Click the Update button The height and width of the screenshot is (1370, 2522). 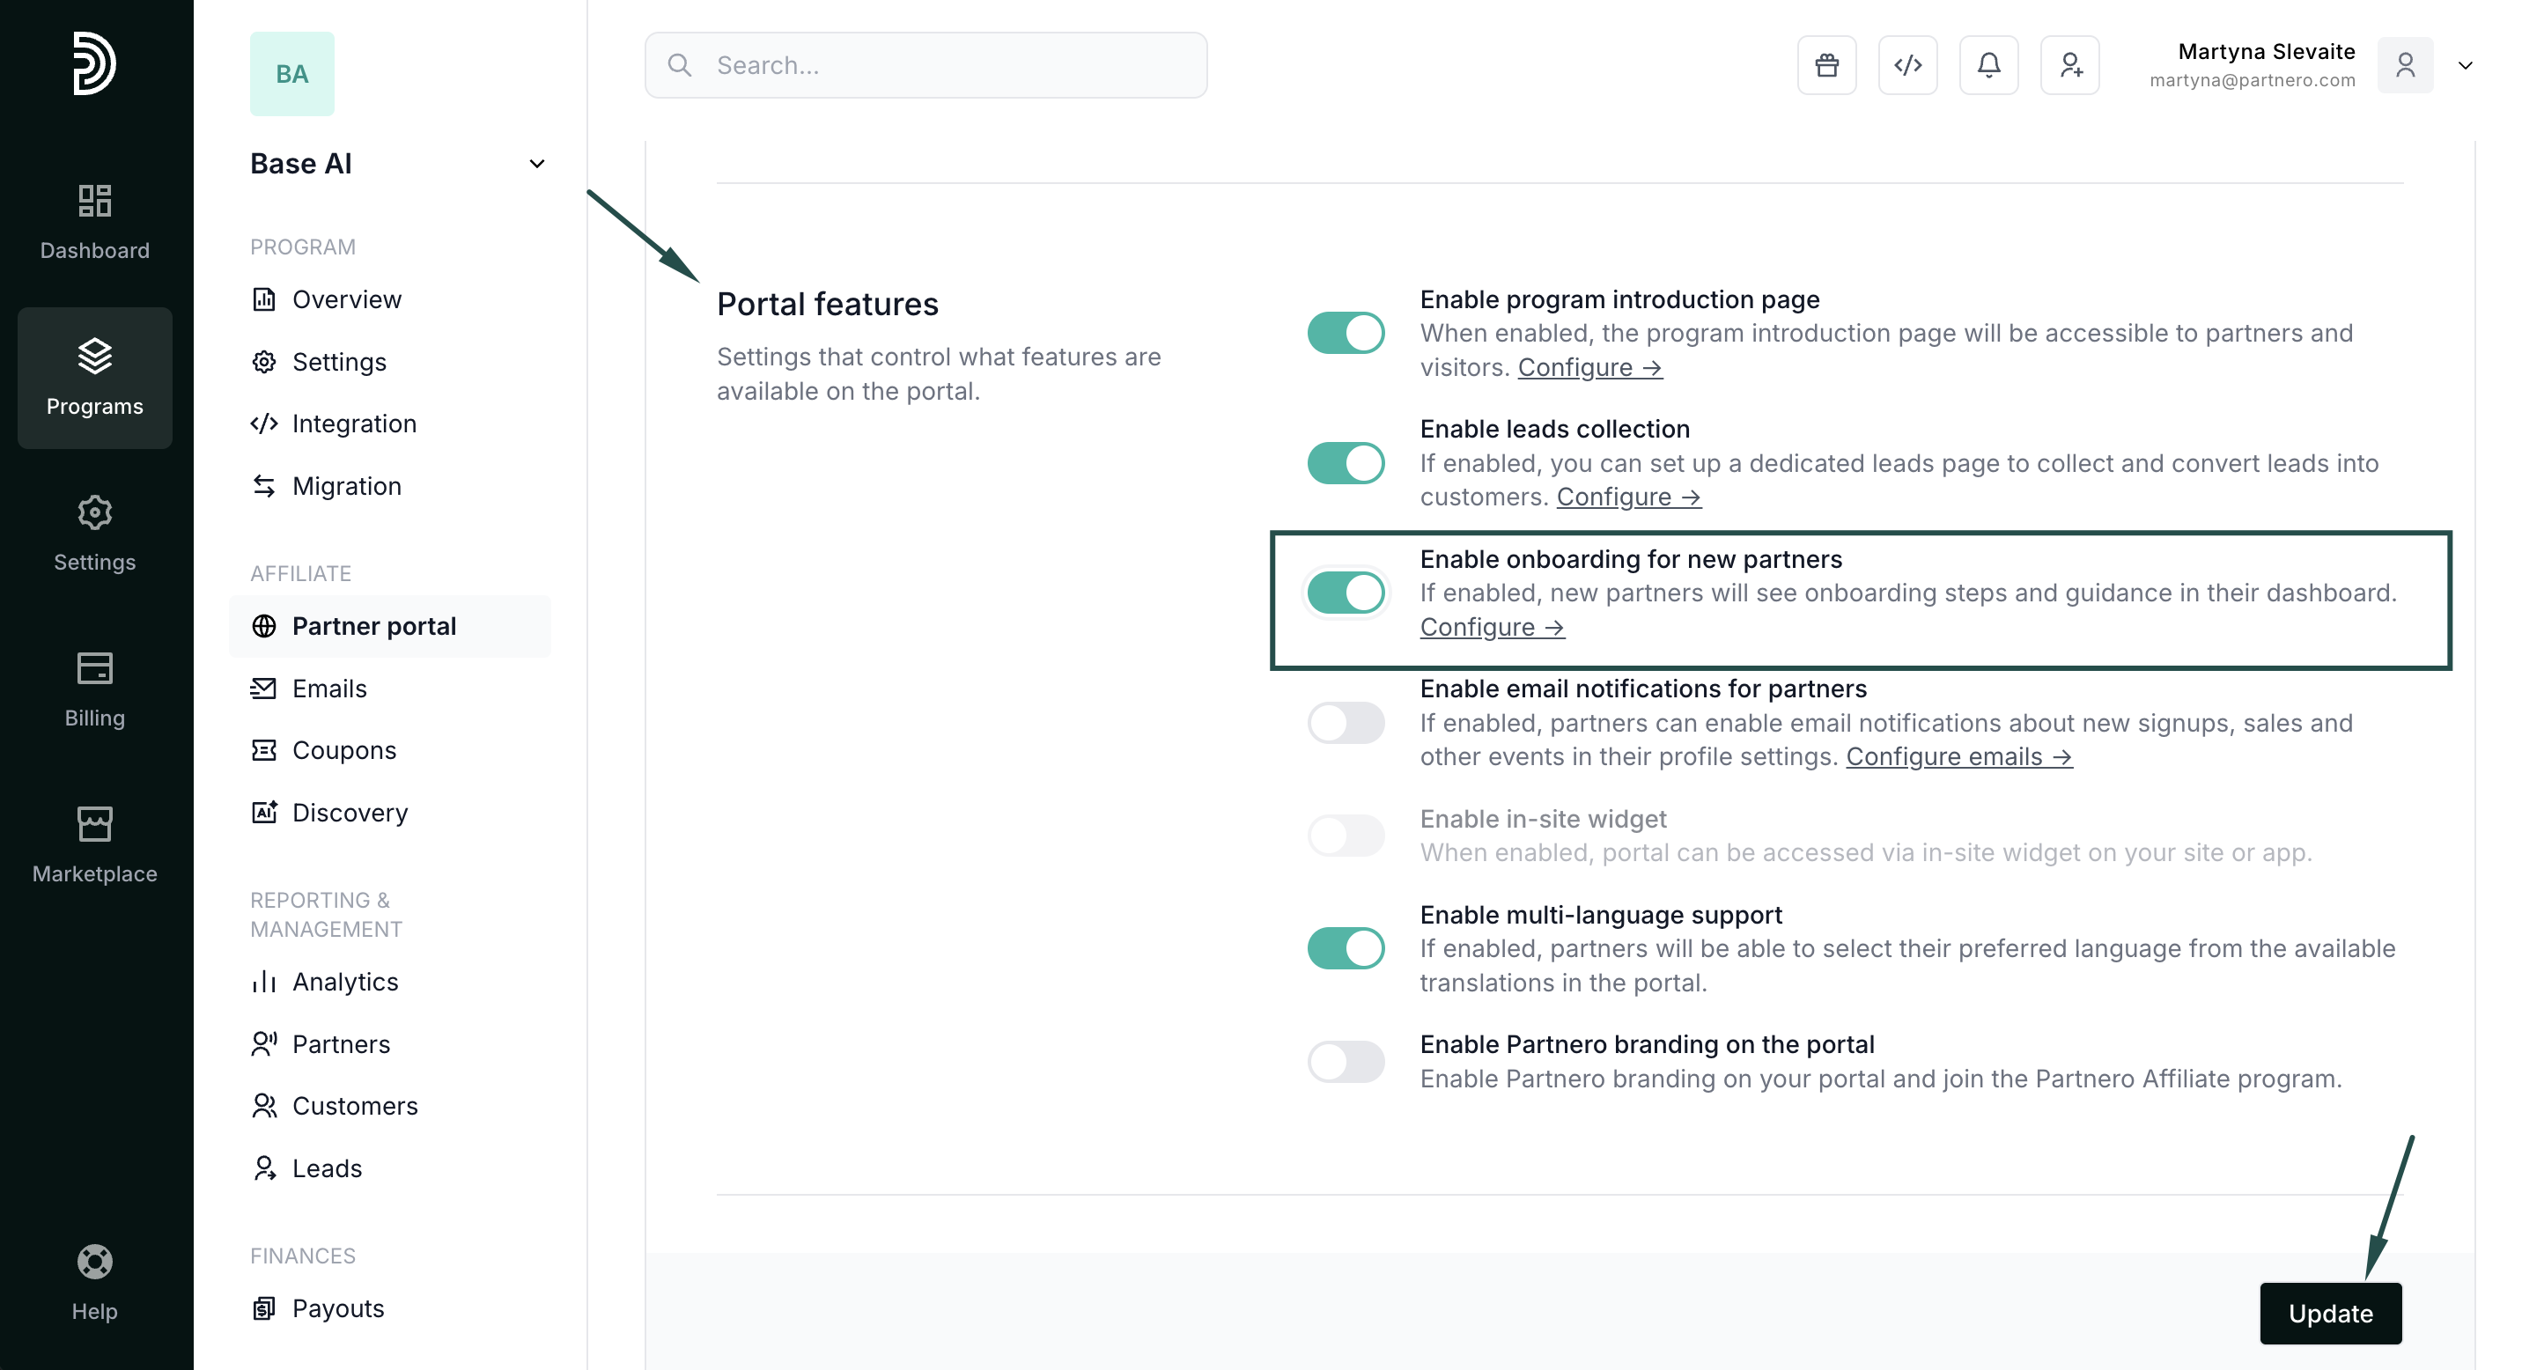2329,1314
